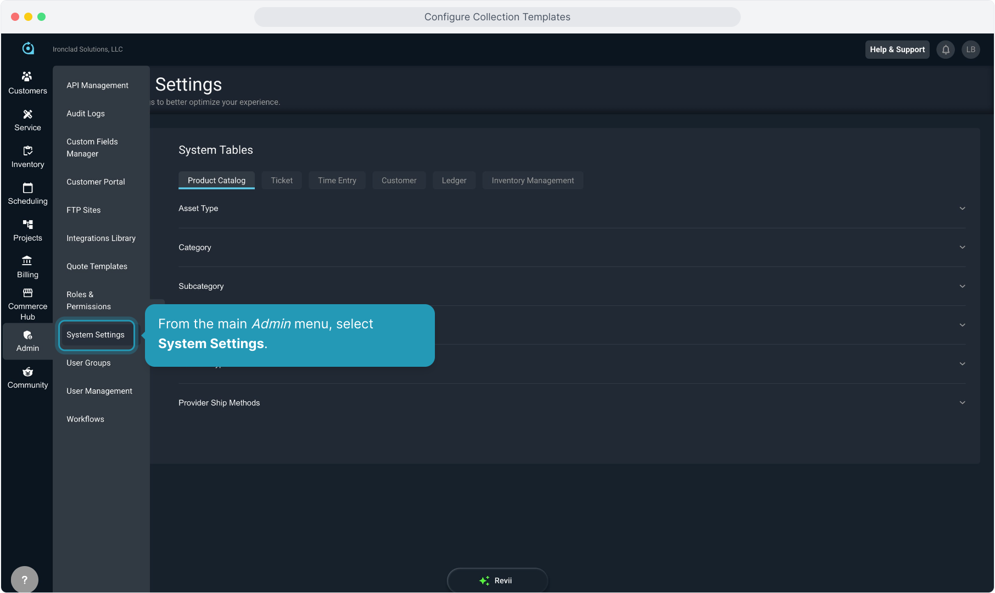995x593 pixels.
Task: Open the Inventory sidebar icon
Action: coord(27,151)
